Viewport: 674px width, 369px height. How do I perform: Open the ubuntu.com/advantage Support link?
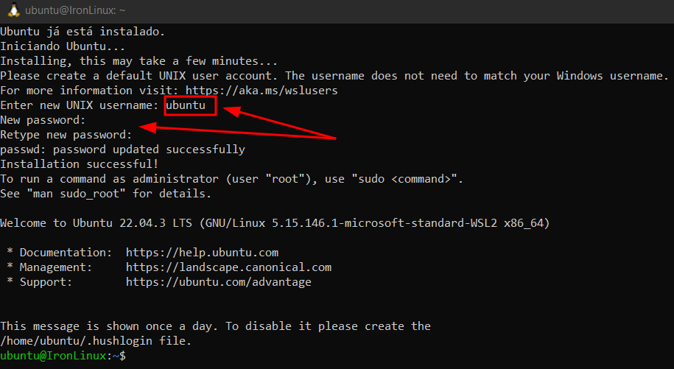(x=218, y=282)
